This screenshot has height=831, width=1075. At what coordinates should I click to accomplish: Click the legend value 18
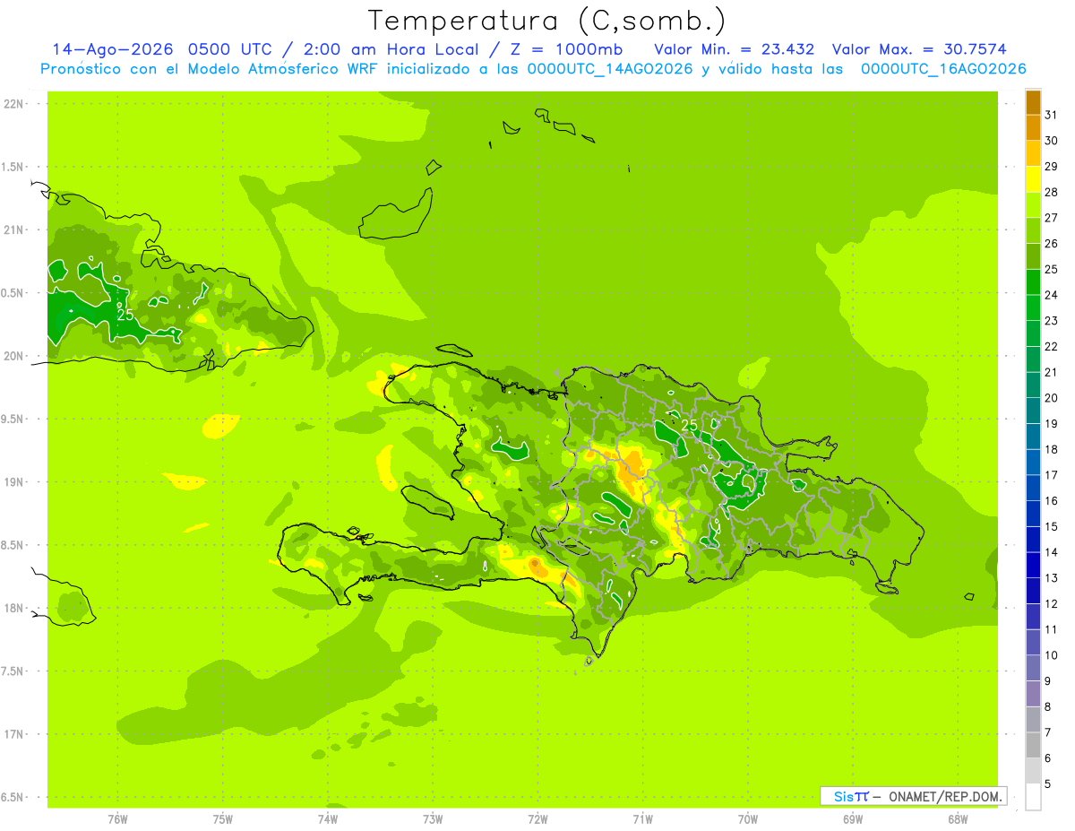point(1051,449)
